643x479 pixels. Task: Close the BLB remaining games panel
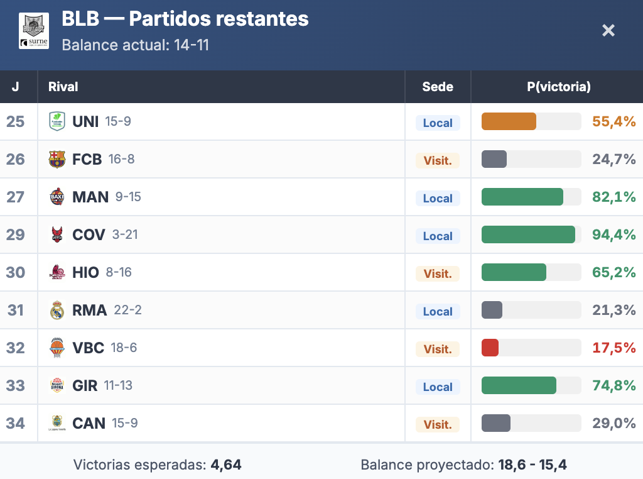[x=608, y=30]
